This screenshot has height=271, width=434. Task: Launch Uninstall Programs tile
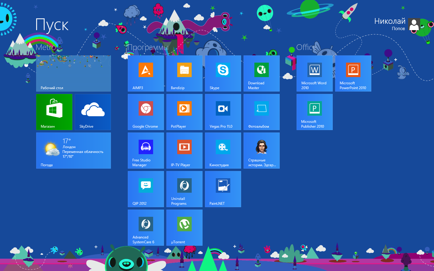coord(184,189)
